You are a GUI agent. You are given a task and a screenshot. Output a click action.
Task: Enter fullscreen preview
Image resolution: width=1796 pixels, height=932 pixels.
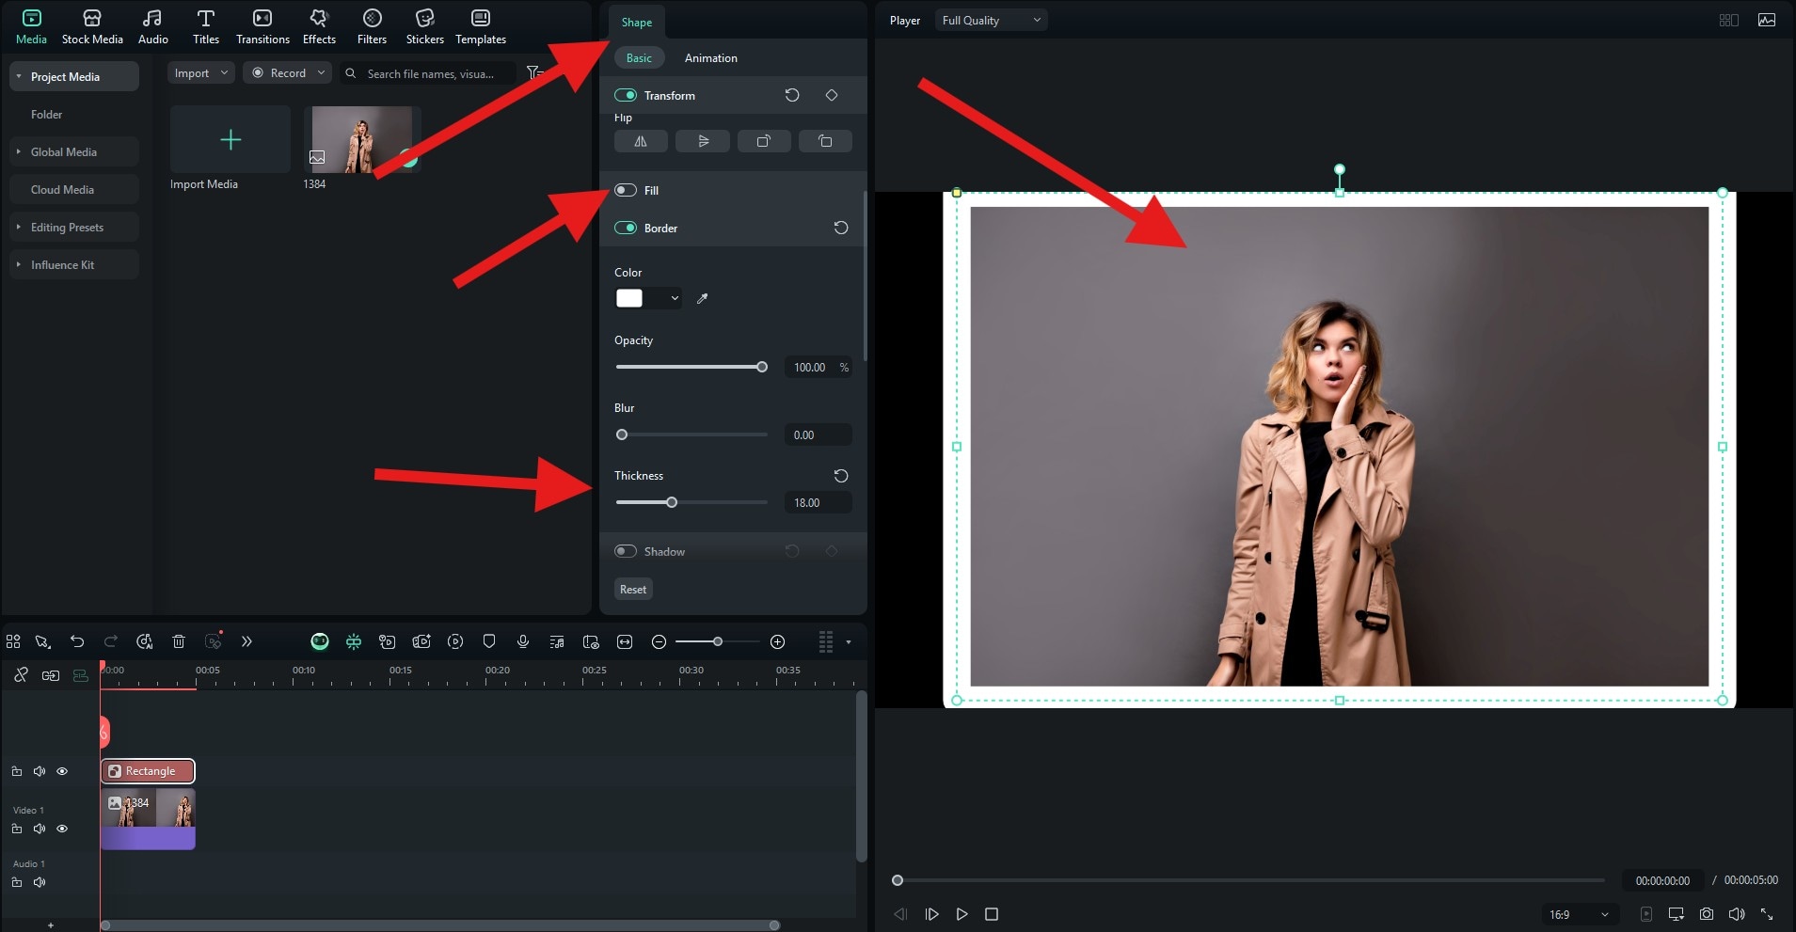[1767, 915]
